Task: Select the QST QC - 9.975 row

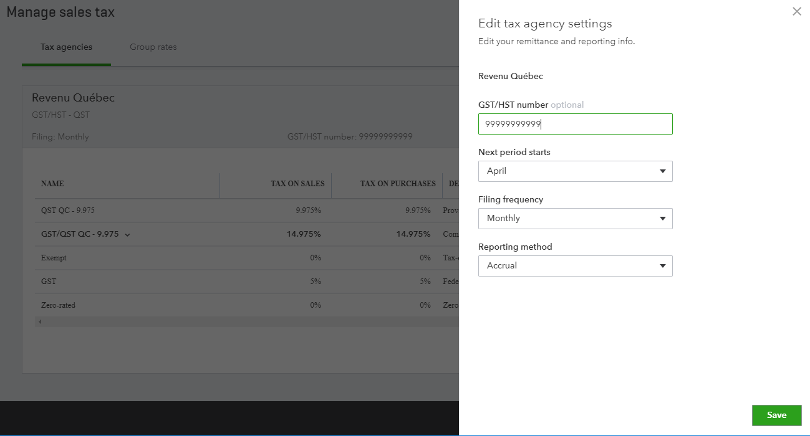Action: tap(69, 211)
